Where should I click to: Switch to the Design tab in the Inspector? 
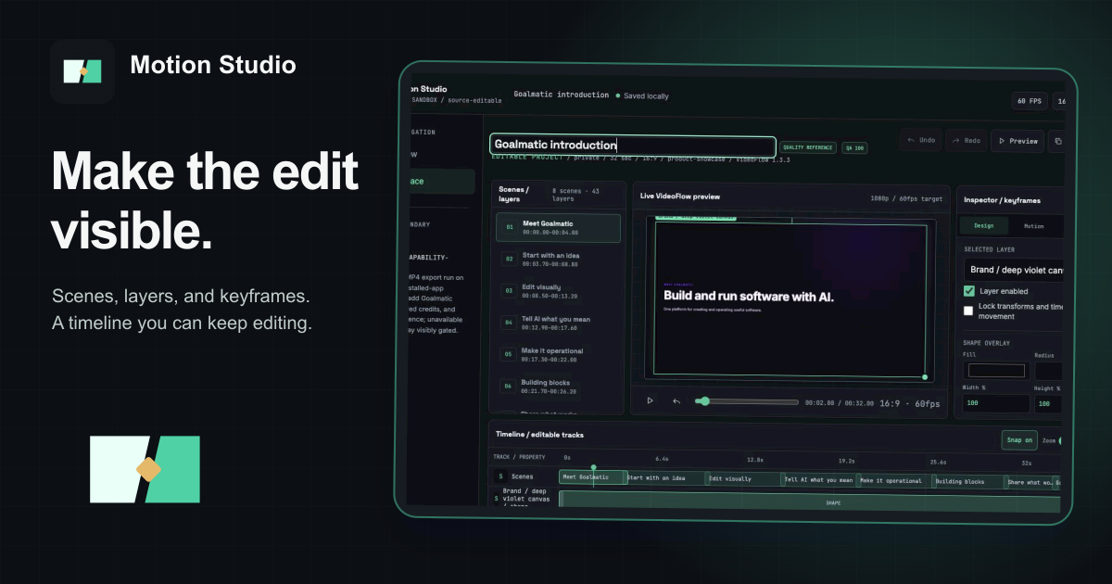(x=983, y=225)
